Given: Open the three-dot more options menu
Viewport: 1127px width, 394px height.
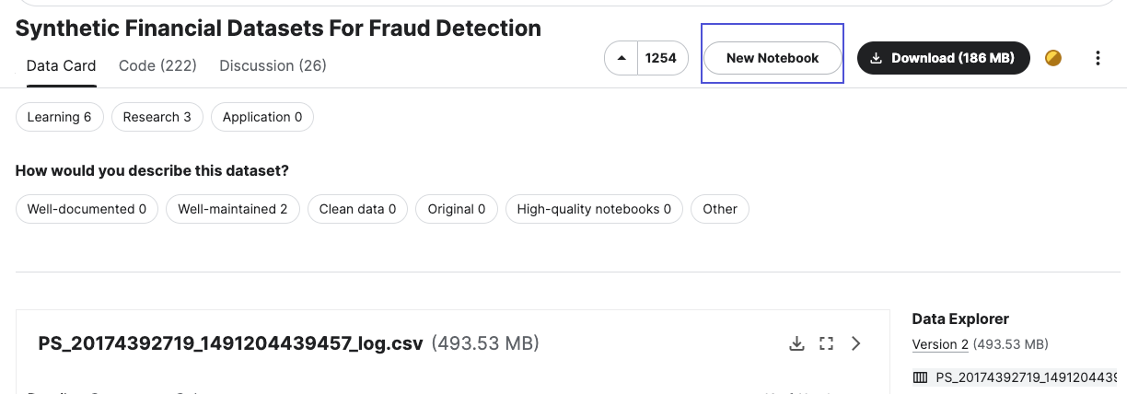Looking at the screenshot, I should [1098, 58].
